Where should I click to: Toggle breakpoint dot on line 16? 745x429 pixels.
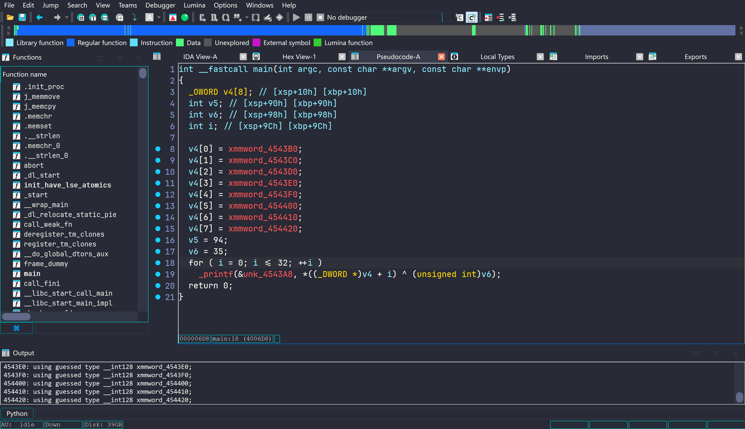click(x=158, y=240)
